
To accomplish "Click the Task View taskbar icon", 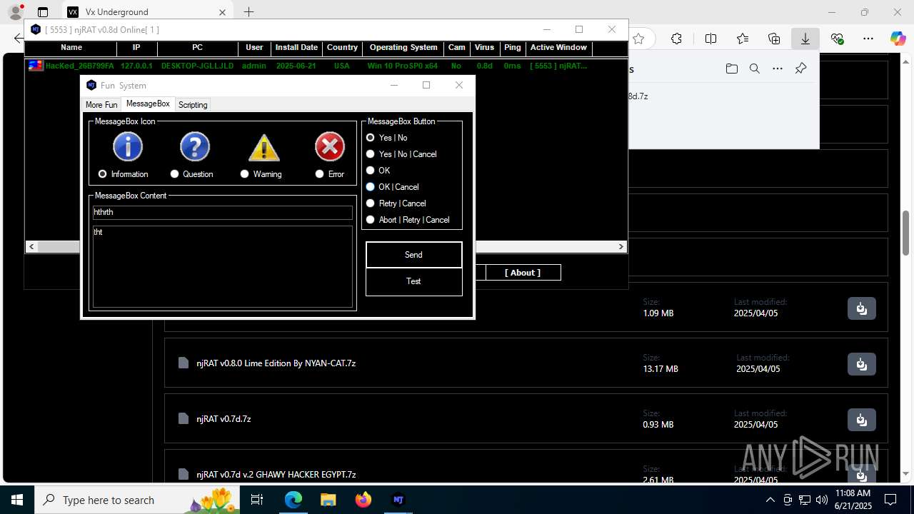I will coord(257,500).
